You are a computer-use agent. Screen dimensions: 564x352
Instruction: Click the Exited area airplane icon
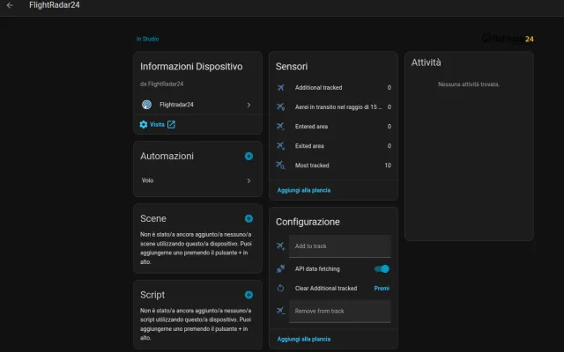280,146
